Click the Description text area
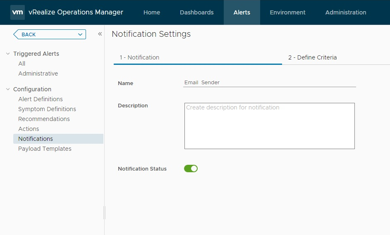The image size is (390, 235). tap(269, 126)
